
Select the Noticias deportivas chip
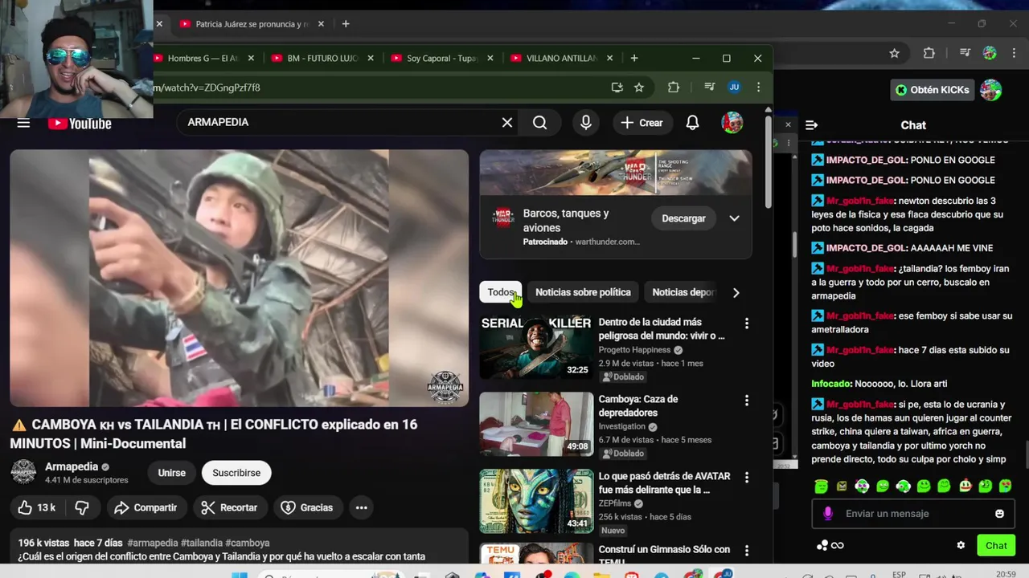point(683,292)
